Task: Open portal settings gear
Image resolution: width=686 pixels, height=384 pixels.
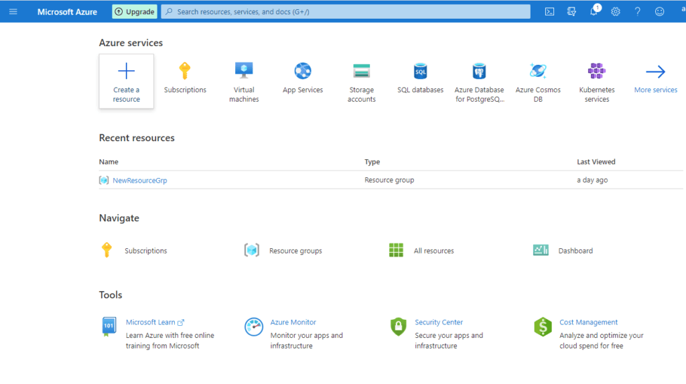Action: [x=616, y=12]
